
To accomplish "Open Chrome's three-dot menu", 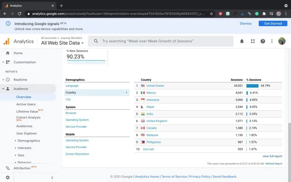I will 286,14.
